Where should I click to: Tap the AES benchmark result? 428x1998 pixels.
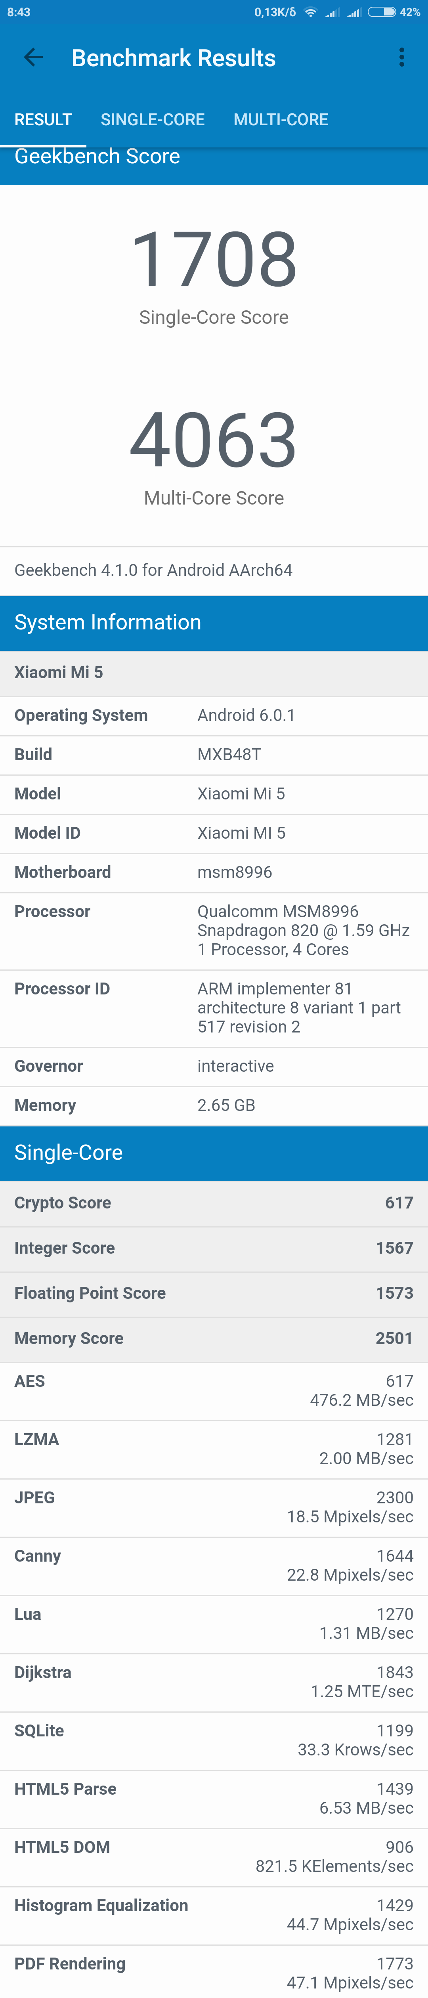[x=214, y=1391]
